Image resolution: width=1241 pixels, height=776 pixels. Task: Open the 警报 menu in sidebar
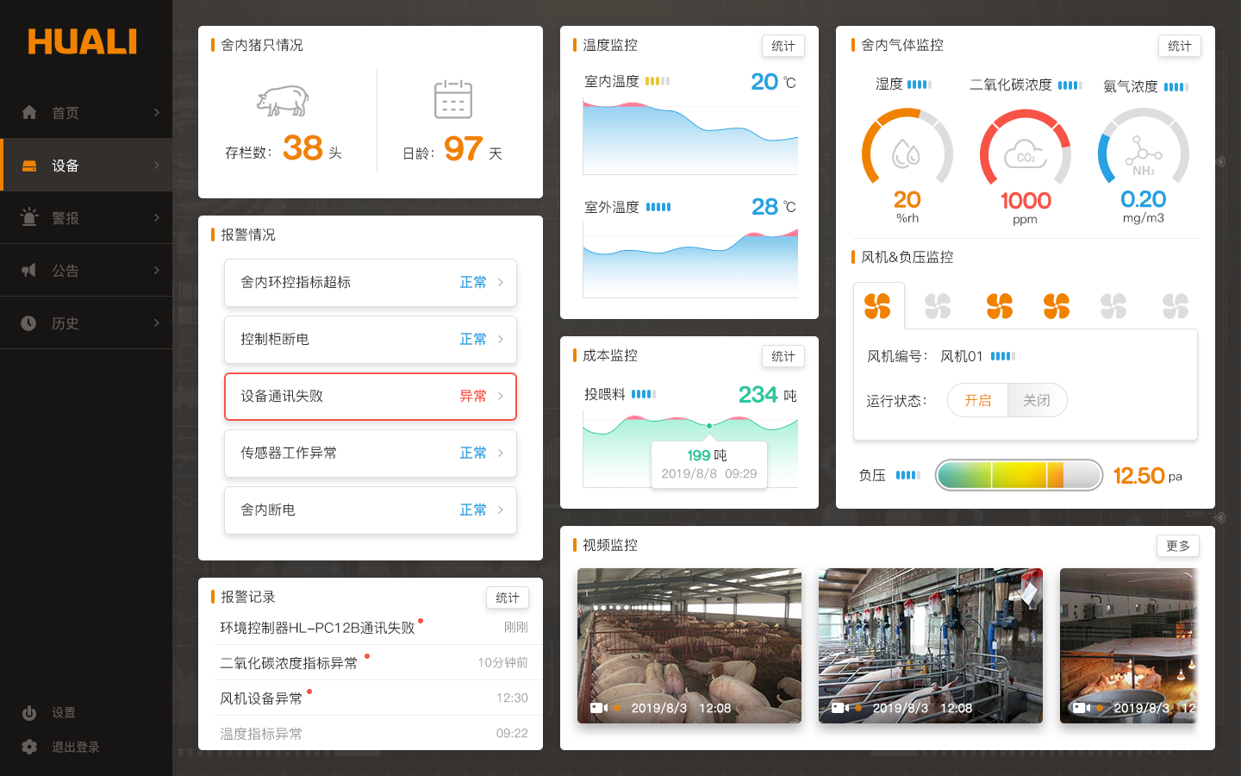click(x=86, y=218)
